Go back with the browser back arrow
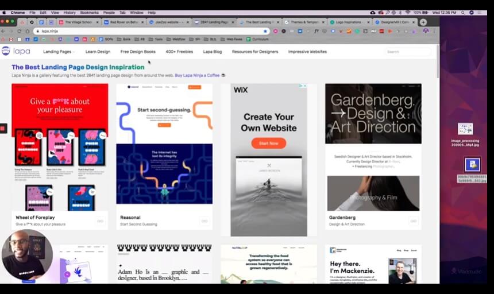This screenshot has height=294, width=494. 3,31
